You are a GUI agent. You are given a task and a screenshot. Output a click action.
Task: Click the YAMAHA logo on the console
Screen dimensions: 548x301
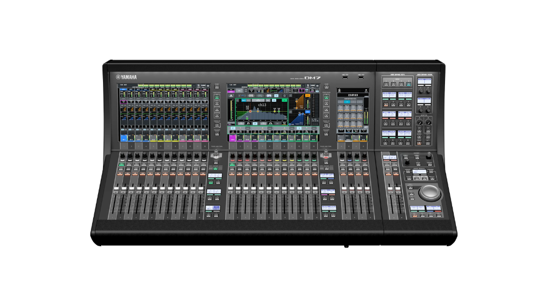[x=127, y=77]
